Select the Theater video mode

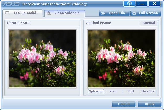148,91
